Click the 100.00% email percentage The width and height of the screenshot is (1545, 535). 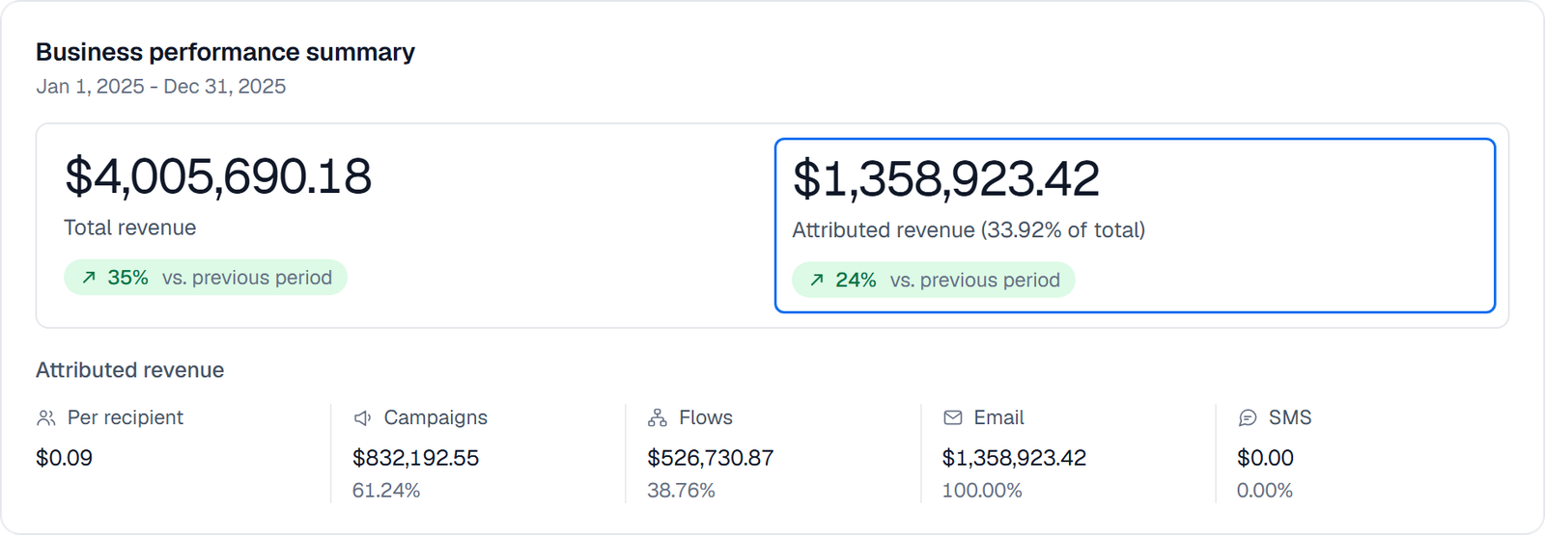point(982,491)
